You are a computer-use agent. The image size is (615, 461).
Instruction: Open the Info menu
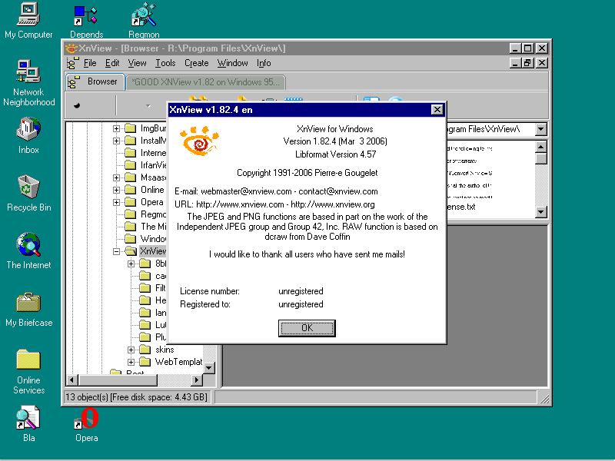[x=264, y=63]
